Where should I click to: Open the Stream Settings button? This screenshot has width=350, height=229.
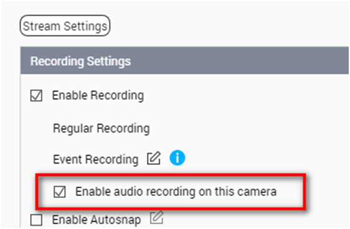[x=65, y=26]
